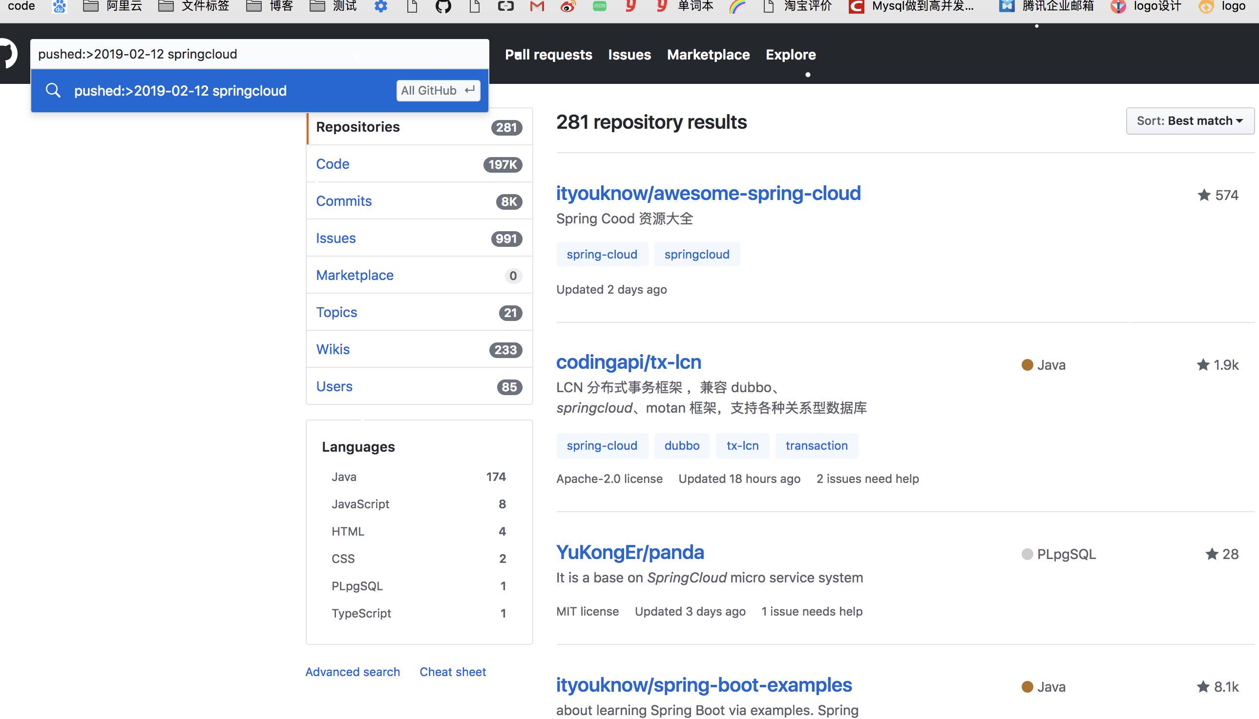Viewport: 1259px width, 719px height.
Task: Click the search magnifier icon in suggestion
Action: (53, 90)
